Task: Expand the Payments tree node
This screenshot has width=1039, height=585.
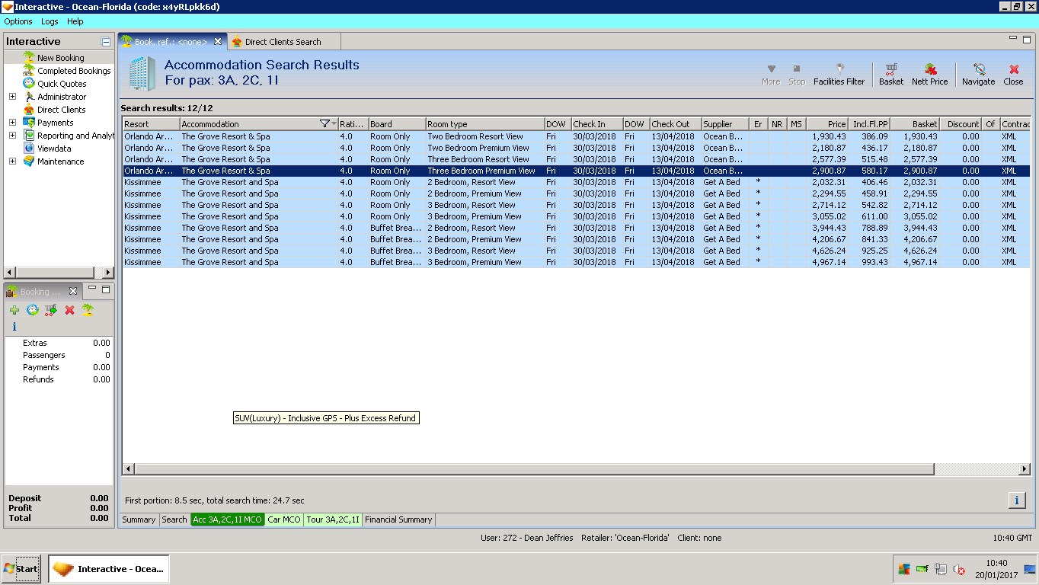Action: pos(12,123)
